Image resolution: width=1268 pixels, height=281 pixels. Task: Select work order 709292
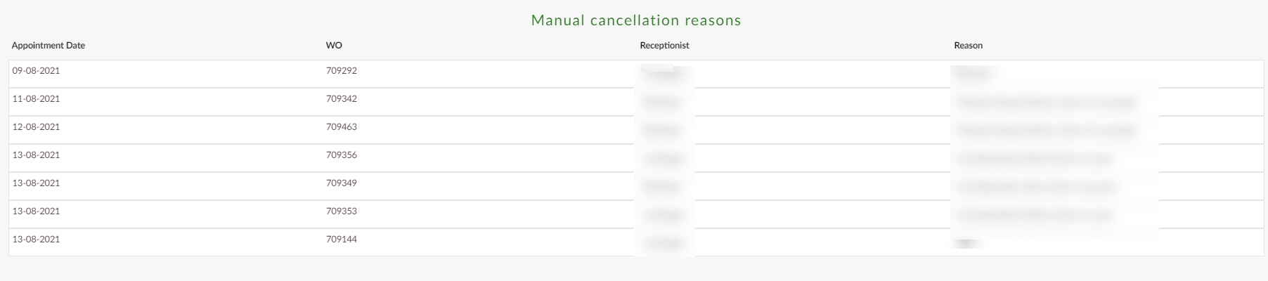(x=342, y=71)
